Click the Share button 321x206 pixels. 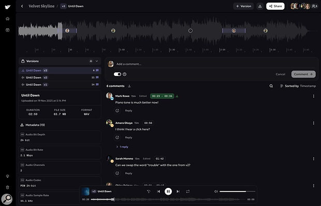tap(275, 6)
